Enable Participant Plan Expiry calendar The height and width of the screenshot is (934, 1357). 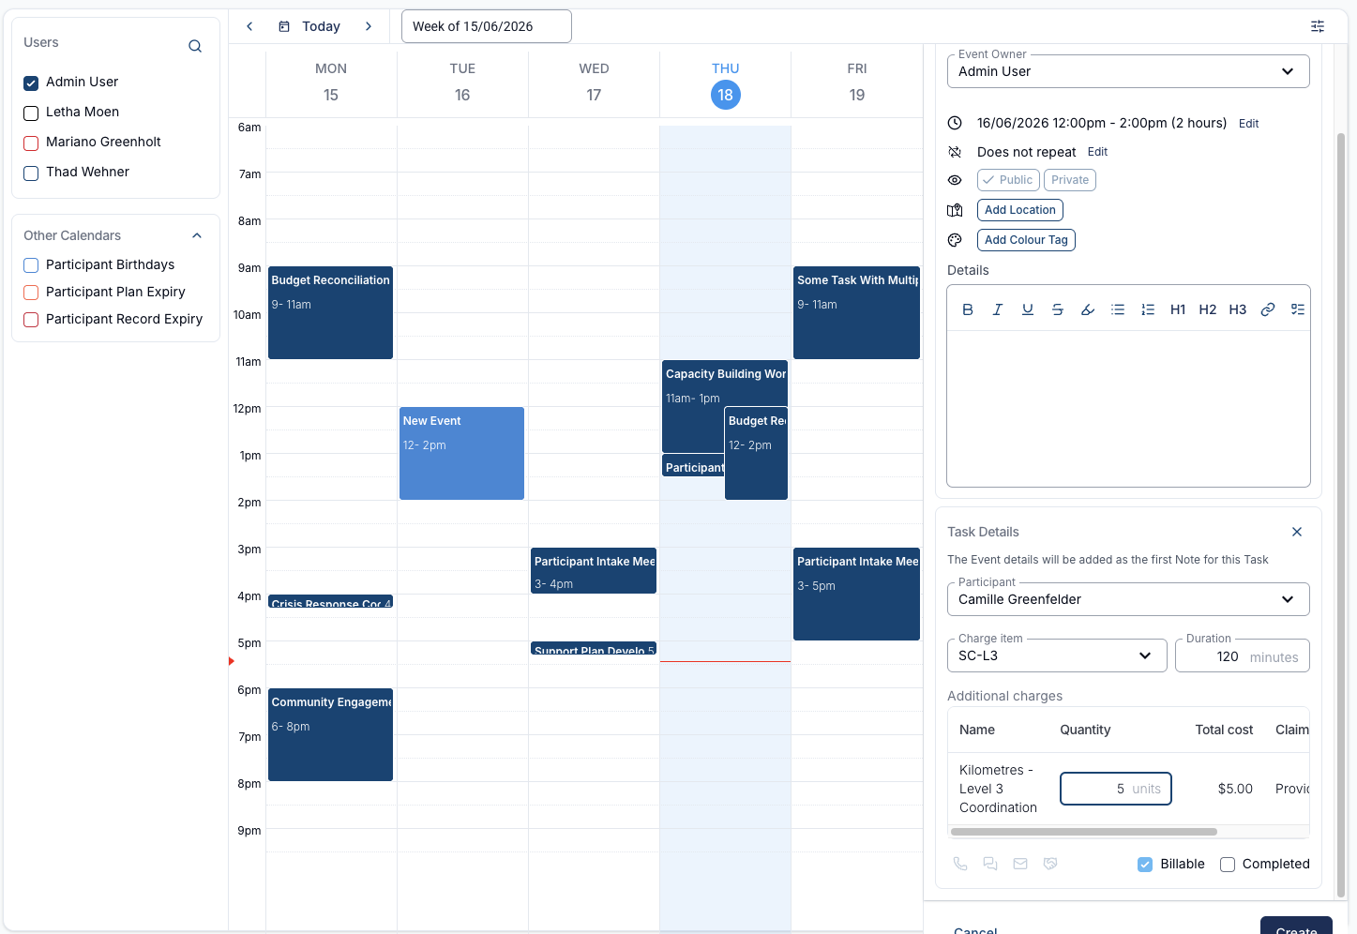(31, 293)
